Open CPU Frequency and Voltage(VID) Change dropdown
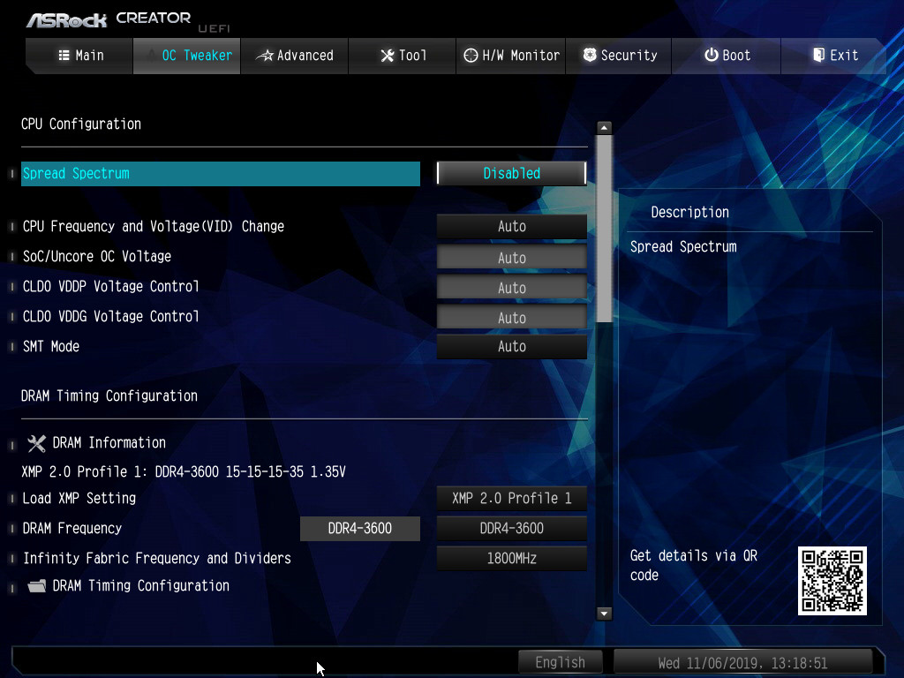904x678 pixels. pos(511,227)
